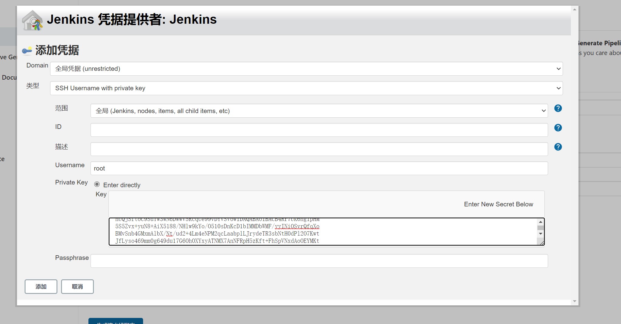
Task: Open help icon for the ID field
Action: (558, 128)
